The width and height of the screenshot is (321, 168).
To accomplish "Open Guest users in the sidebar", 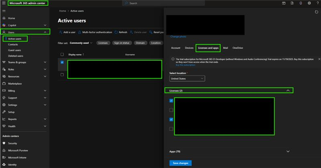I will [x=14, y=50].
